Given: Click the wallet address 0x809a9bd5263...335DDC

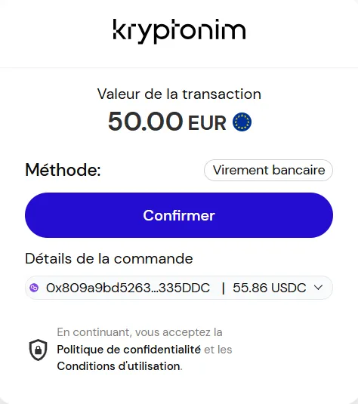Looking at the screenshot, I should [x=128, y=288].
